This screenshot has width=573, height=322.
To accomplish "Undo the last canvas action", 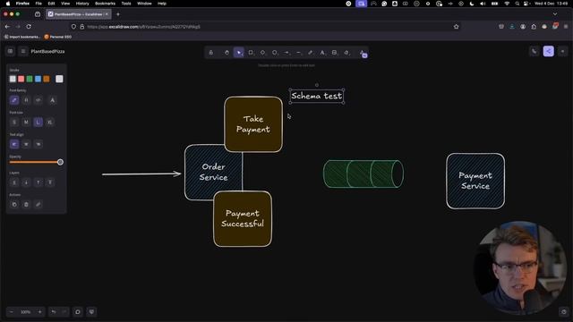I will pos(54,312).
